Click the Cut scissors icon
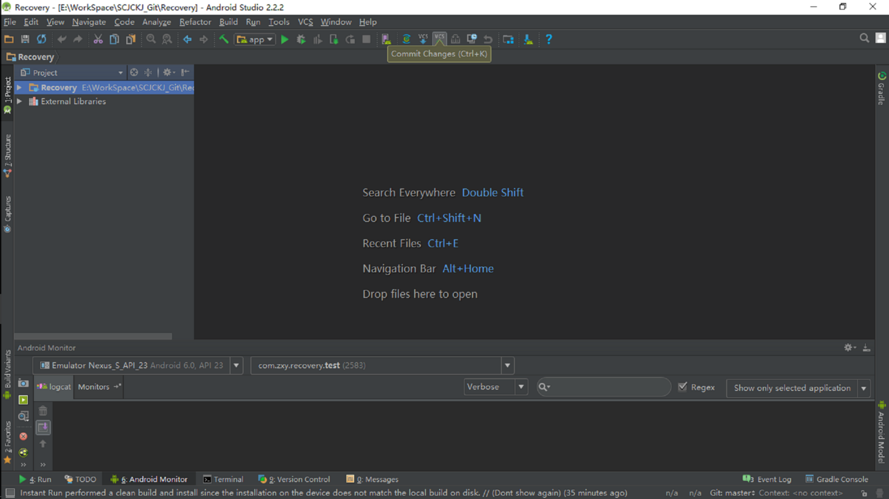889x499 pixels. pos(98,39)
